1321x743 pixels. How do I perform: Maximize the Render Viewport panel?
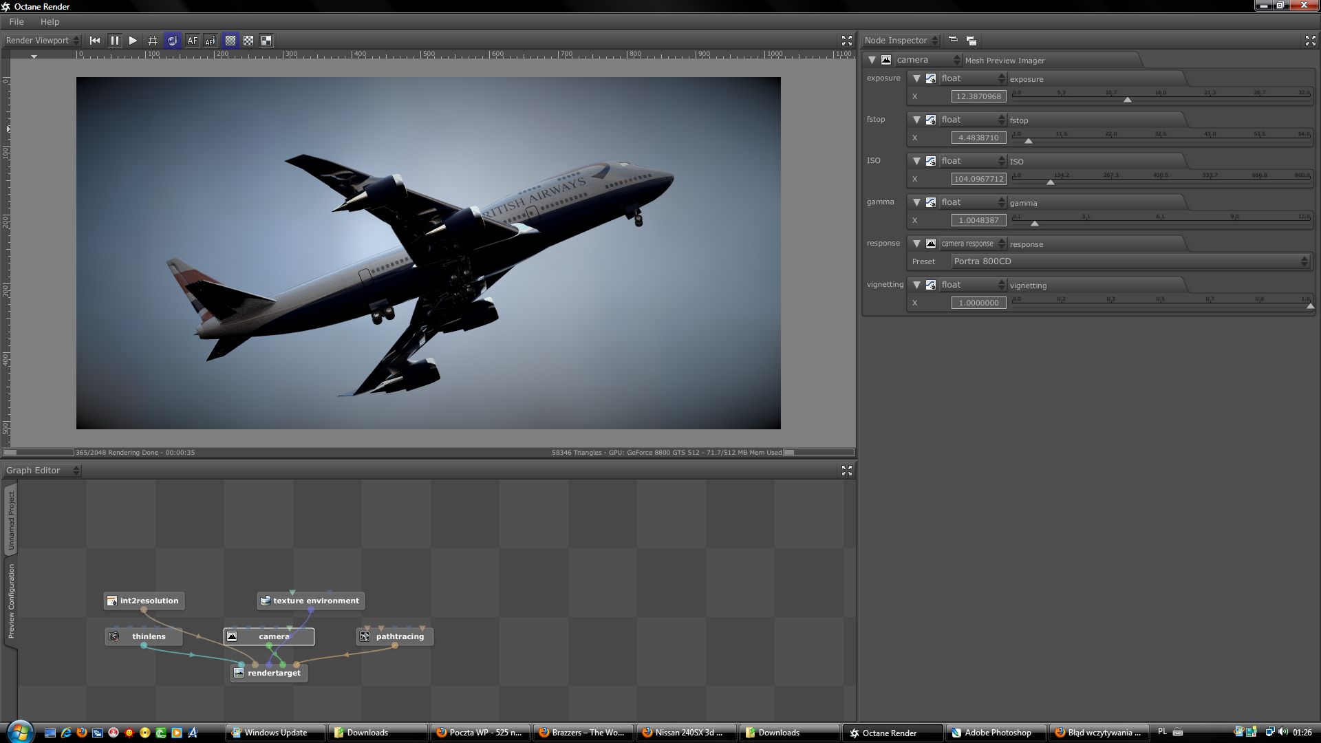[846, 41]
